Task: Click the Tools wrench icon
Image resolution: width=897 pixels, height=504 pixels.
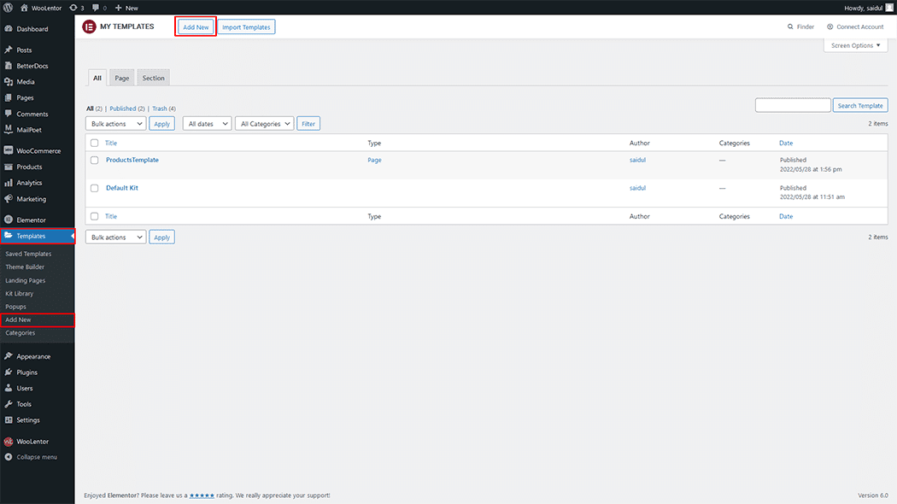Action: click(9, 404)
